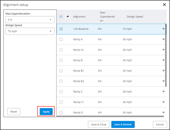Click the Design Speed column header
The width and height of the screenshot is (170, 130).
135,17
